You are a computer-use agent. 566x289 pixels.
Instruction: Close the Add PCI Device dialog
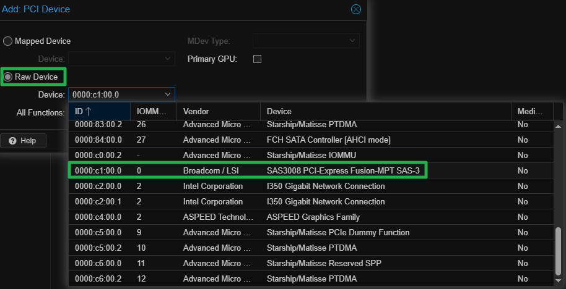[x=355, y=9]
